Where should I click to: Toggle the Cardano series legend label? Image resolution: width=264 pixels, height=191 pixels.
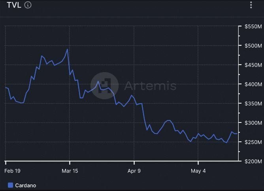click(25, 185)
